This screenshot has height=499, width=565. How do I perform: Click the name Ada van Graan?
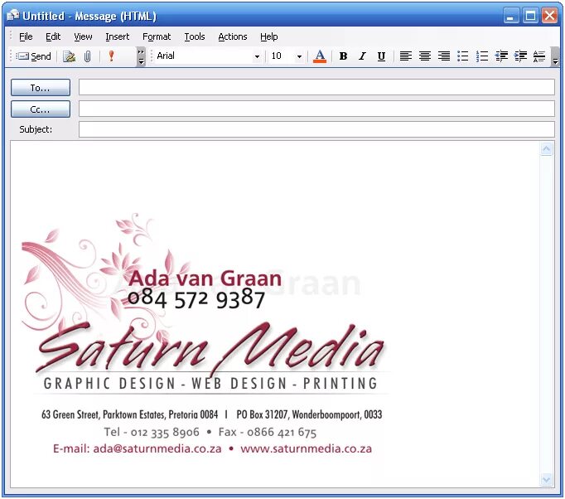205,279
